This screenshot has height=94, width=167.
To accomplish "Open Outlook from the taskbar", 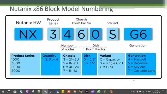I will [x=57, y=92].
